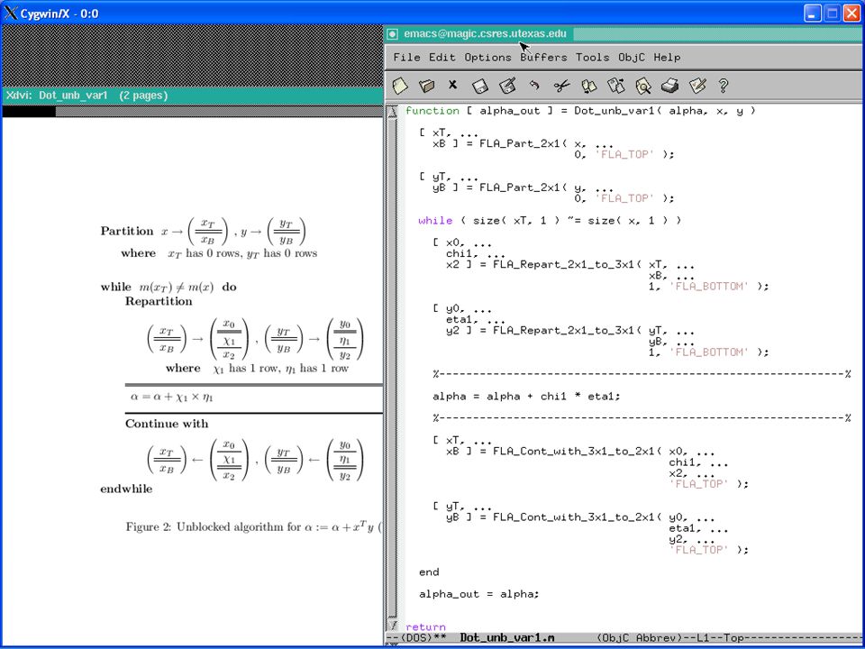
Task: Click the Emacs scrollbar top arrow
Action: 392,111
